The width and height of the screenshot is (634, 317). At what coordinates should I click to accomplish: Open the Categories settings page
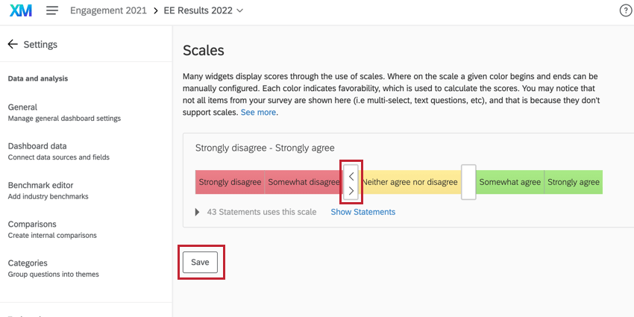pos(28,263)
